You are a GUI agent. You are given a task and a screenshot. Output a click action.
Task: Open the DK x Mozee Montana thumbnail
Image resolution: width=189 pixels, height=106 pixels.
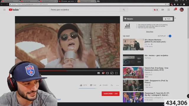[133, 44]
